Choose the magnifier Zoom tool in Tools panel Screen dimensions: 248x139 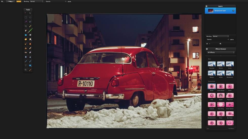[x=26, y=70]
